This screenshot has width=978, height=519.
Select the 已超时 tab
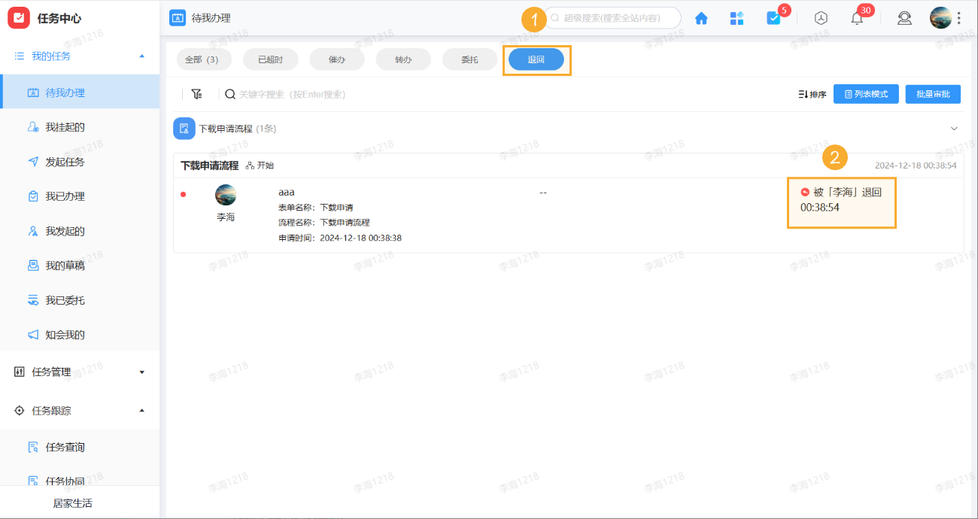[270, 59]
